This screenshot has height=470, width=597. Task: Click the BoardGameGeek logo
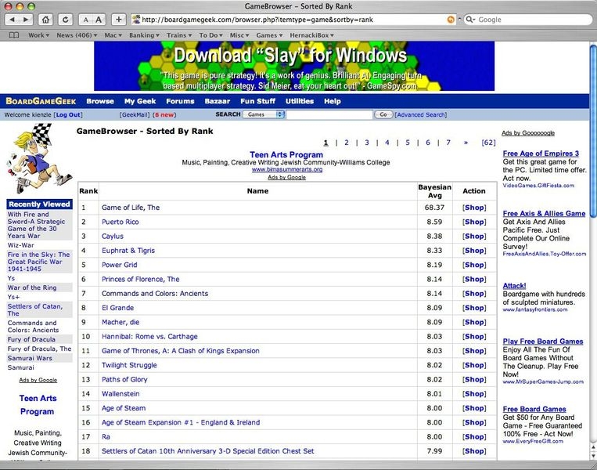pyautogui.click(x=41, y=101)
